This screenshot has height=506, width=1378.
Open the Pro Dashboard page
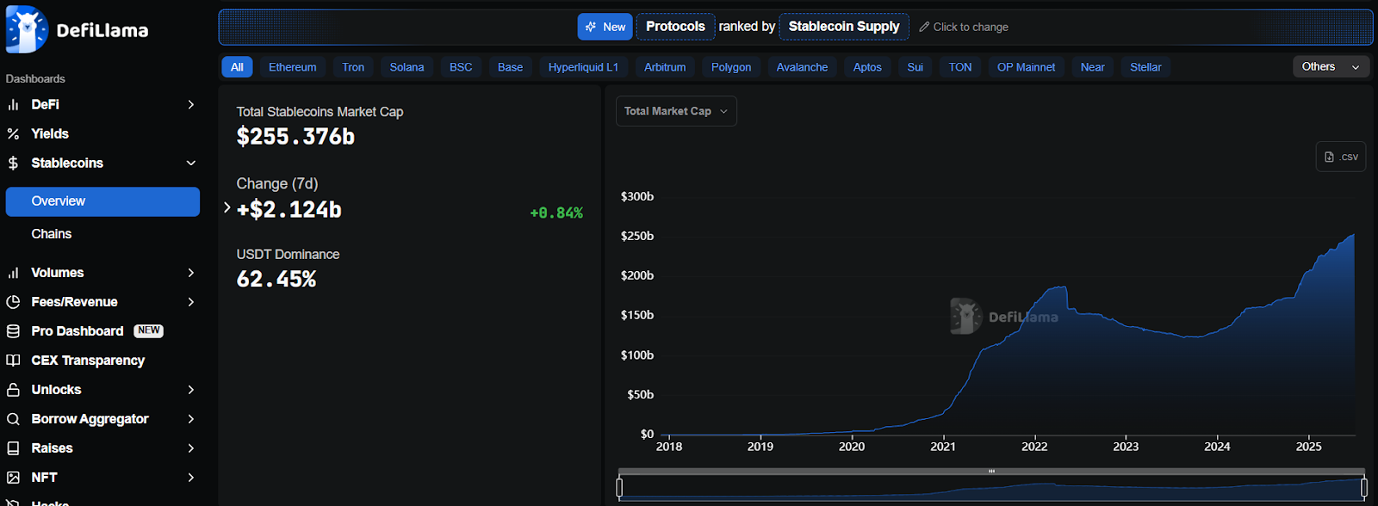pyautogui.click(x=78, y=331)
